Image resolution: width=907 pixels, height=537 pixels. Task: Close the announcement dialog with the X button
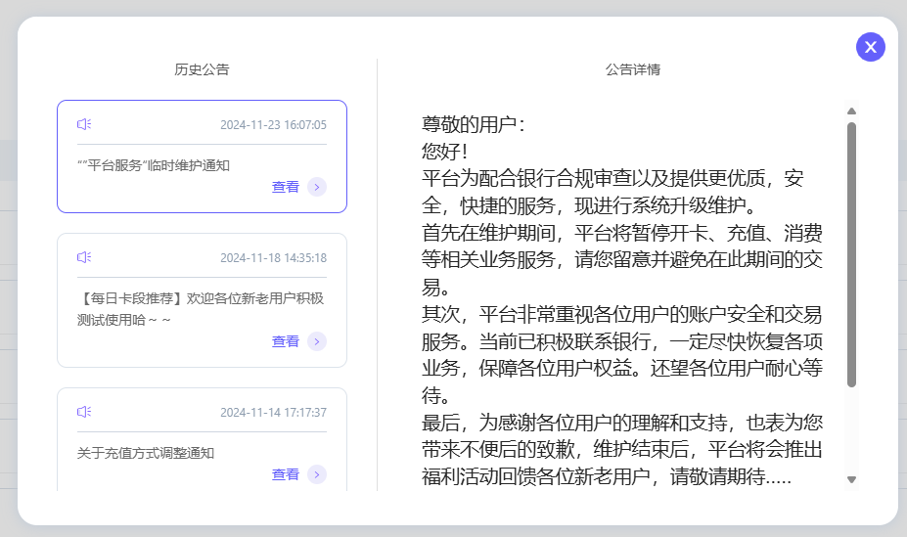coord(871,47)
